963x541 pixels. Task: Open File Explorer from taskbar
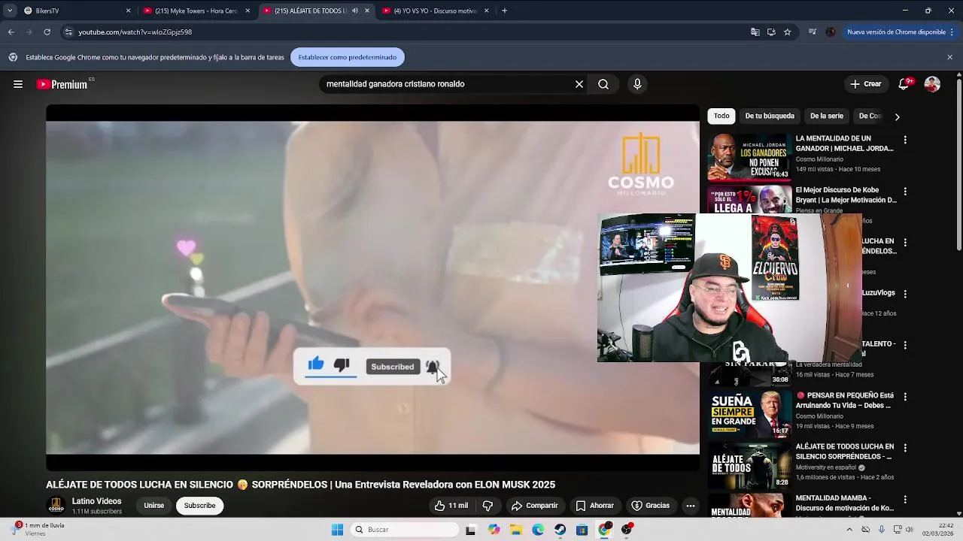point(516,530)
